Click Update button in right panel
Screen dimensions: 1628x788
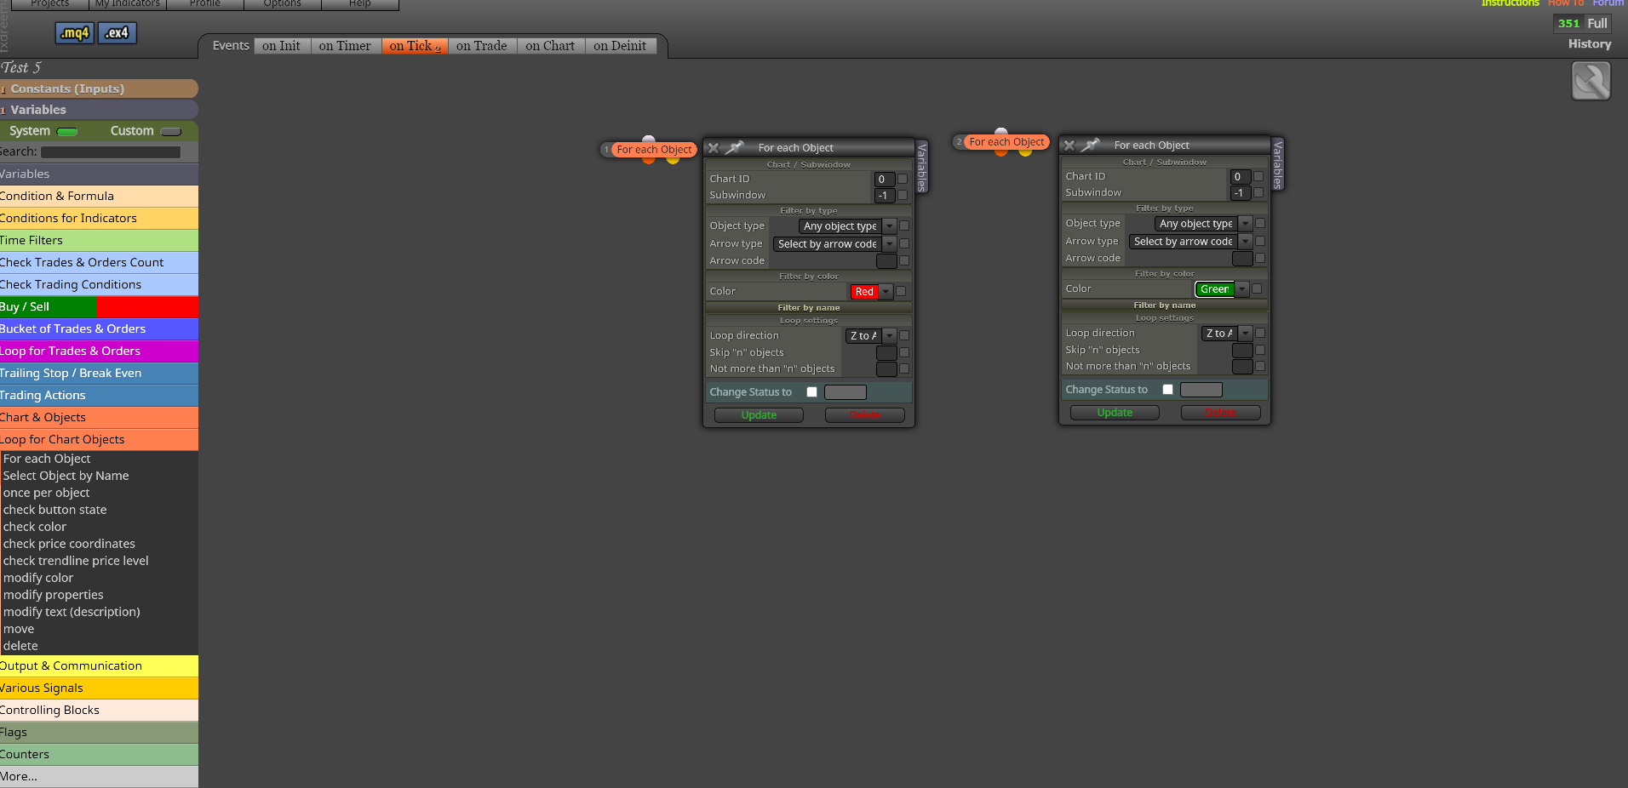(1115, 413)
